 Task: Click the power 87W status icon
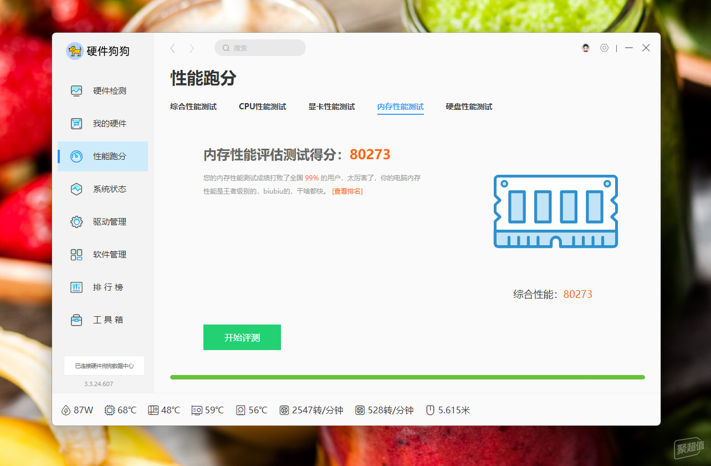(66, 411)
